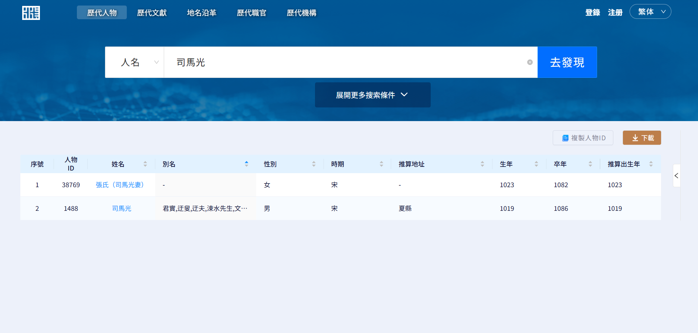Click the site logo icon
Screen dimensions: 698x333
coord(31,13)
